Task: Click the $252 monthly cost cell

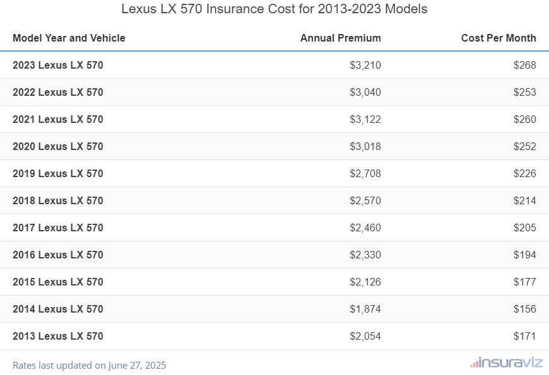Action: point(525,146)
